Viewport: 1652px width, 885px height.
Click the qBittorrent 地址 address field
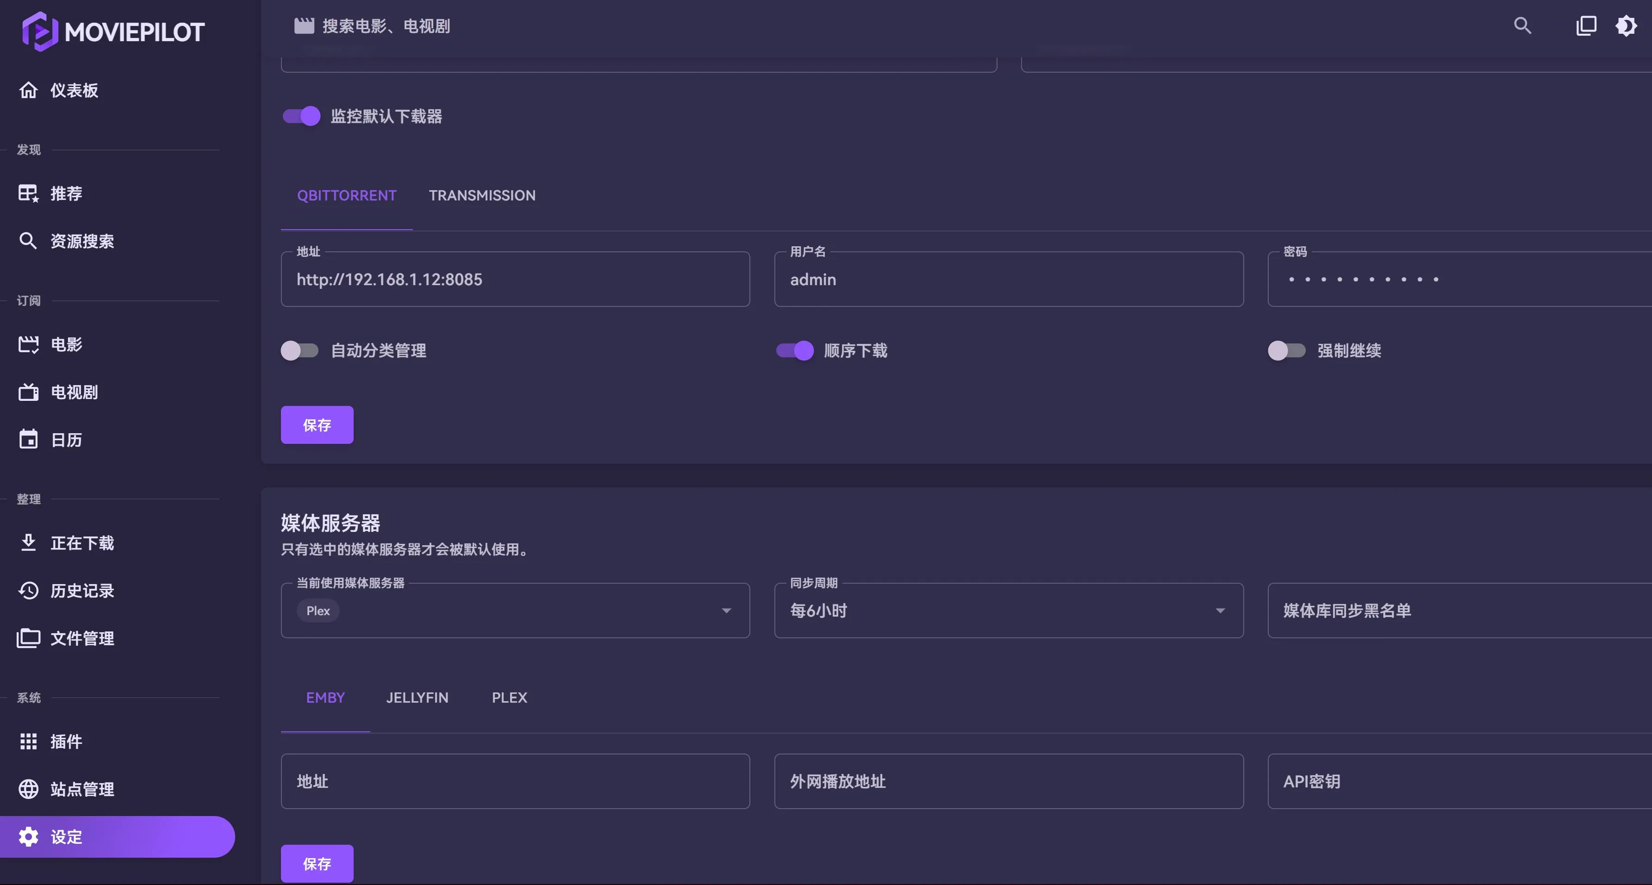515,279
